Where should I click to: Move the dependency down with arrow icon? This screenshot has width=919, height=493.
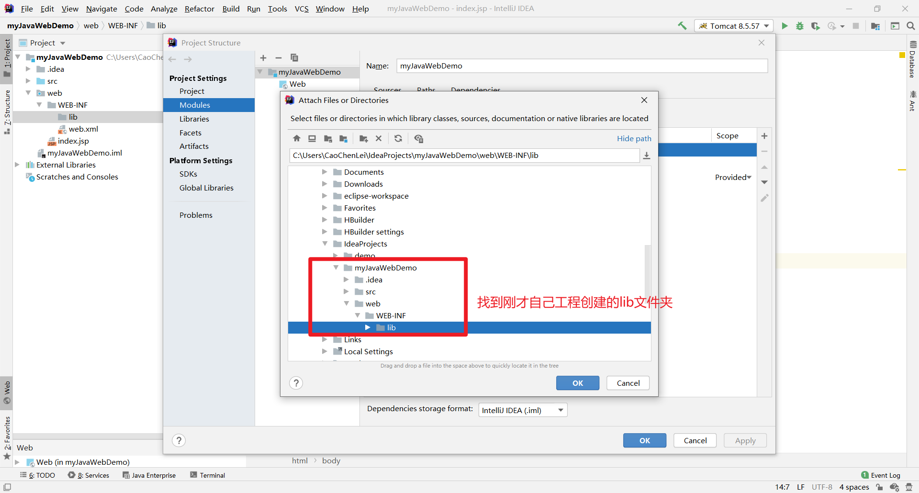(764, 182)
